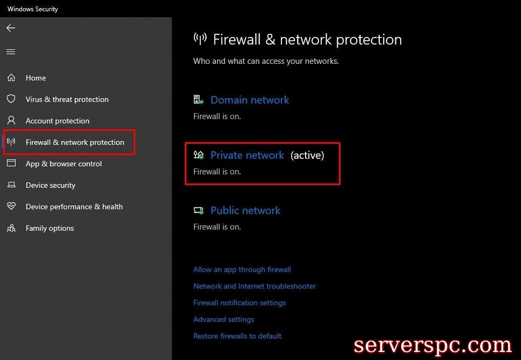Open Domain network settings
The width and height of the screenshot is (521, 360).
[x=250, y=100]
